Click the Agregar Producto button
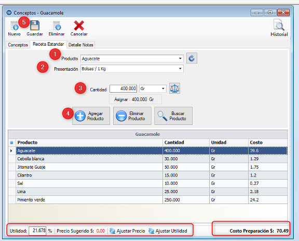299x241 pixels. 91,116
